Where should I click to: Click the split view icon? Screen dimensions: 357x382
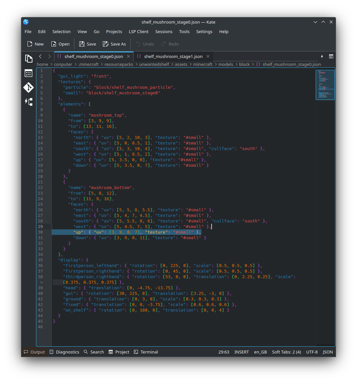click(331, 57)
